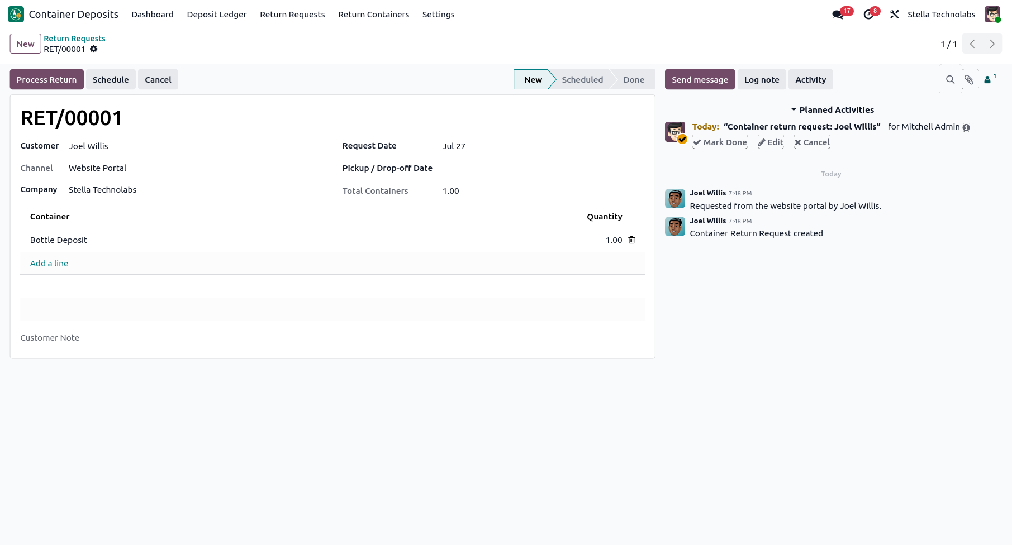Click the activity info icon next to Mitchell Admin
The width and height of the screenshot is (1012, 545).
966,127
